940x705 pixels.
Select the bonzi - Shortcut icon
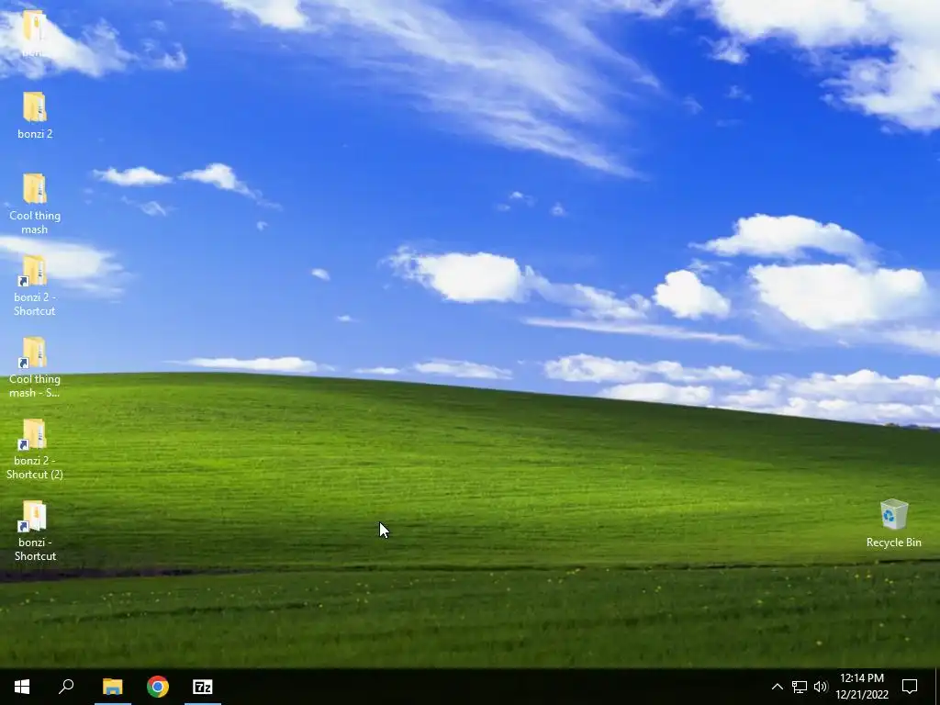tap(34, 516)
